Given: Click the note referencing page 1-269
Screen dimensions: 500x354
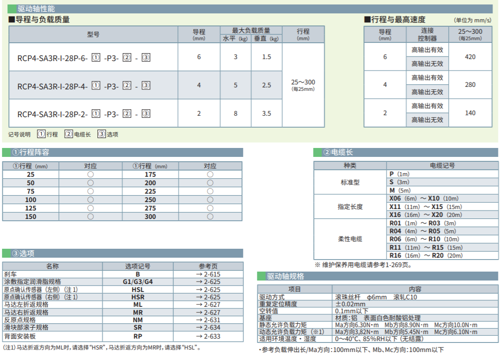Looking at the screenshot, I should click(x=363, y=265).
